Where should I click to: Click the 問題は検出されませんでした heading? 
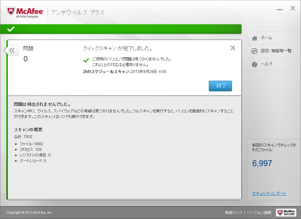(42, 104)
